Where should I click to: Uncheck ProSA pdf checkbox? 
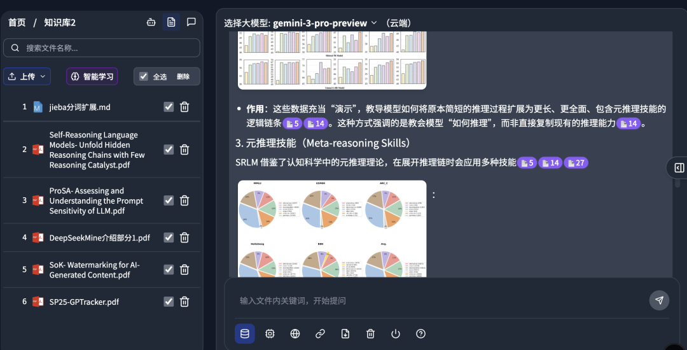point(169,200)
